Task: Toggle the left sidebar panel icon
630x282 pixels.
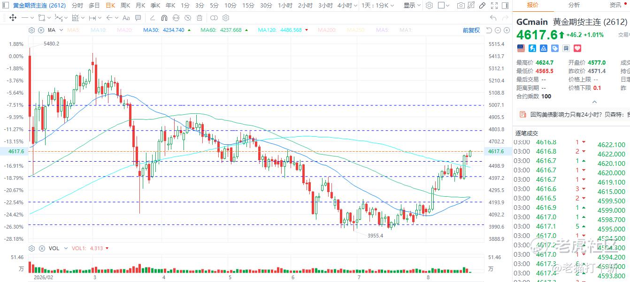Action: pos(6,6)
